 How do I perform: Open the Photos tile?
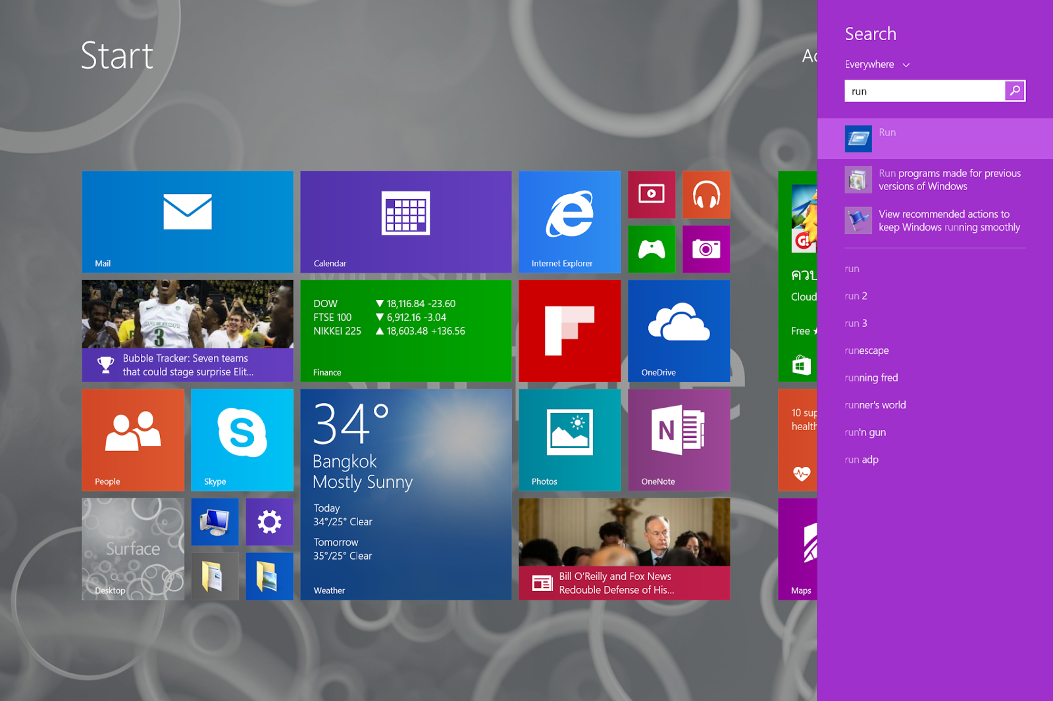(x=570, y=440)
